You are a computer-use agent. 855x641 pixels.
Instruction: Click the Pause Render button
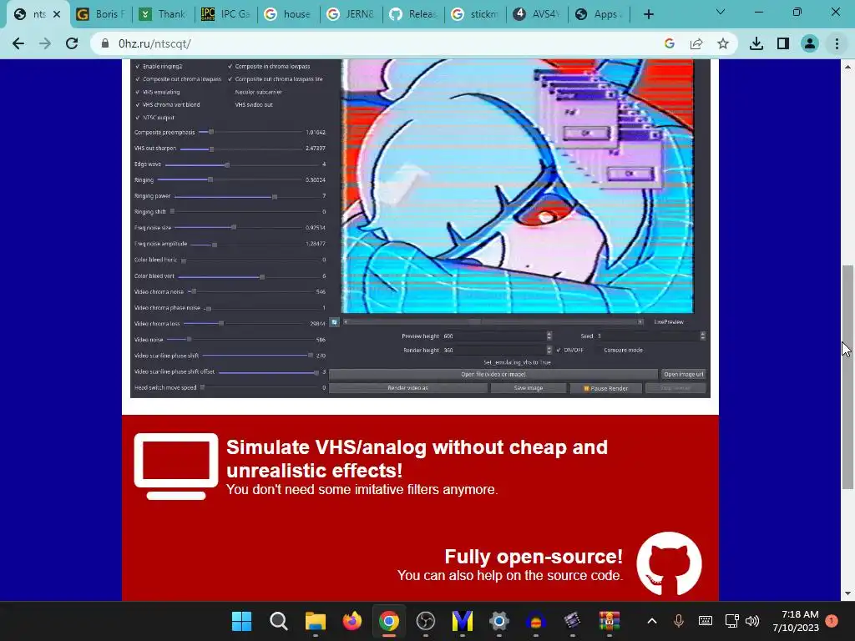(606, 388)
